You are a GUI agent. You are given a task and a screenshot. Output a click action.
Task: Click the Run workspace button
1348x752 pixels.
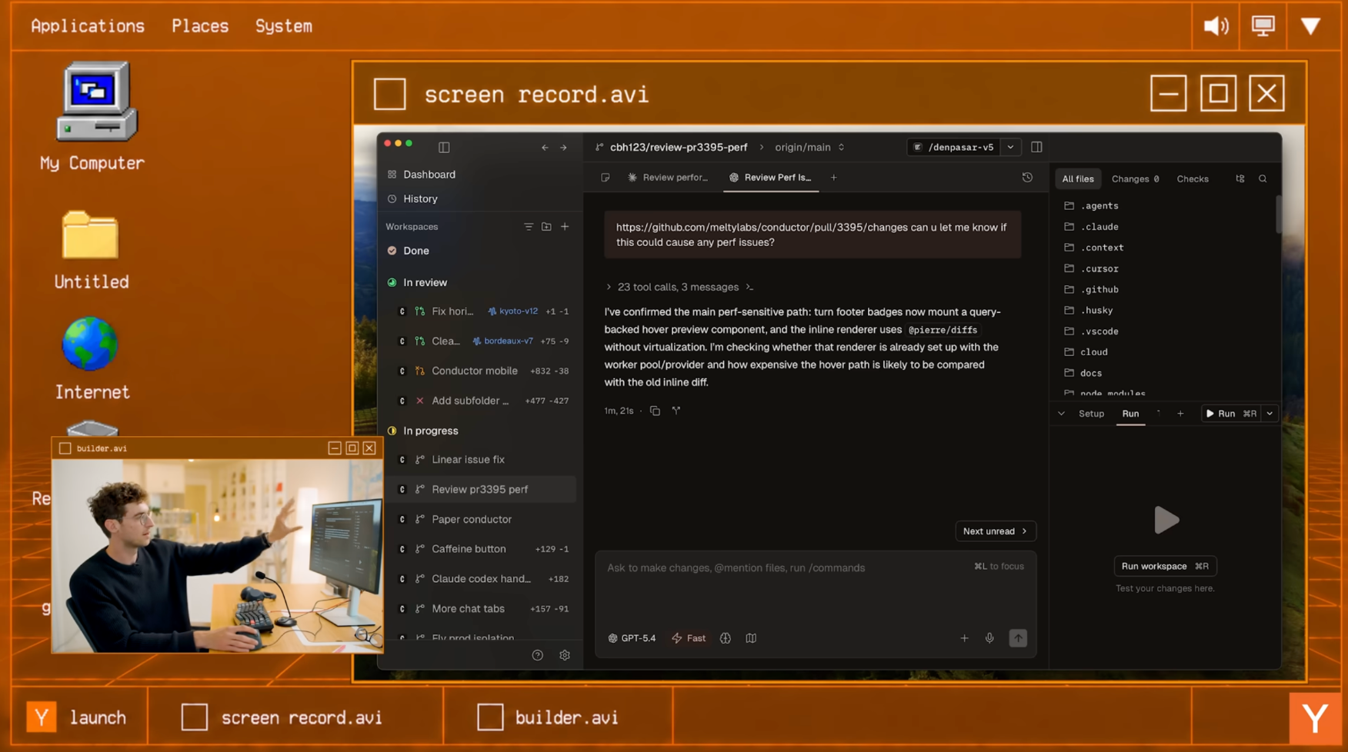point(1165,566)
